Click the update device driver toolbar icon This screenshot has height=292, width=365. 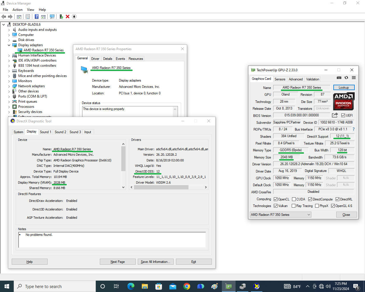tap(61, 17)
